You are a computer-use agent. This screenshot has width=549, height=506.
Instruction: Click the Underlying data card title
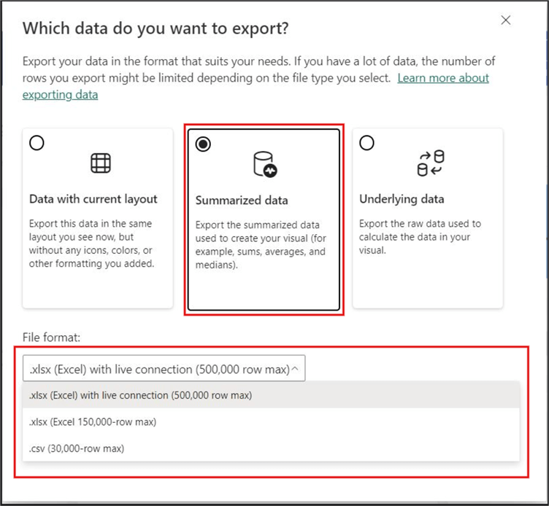tap(402, 198)
